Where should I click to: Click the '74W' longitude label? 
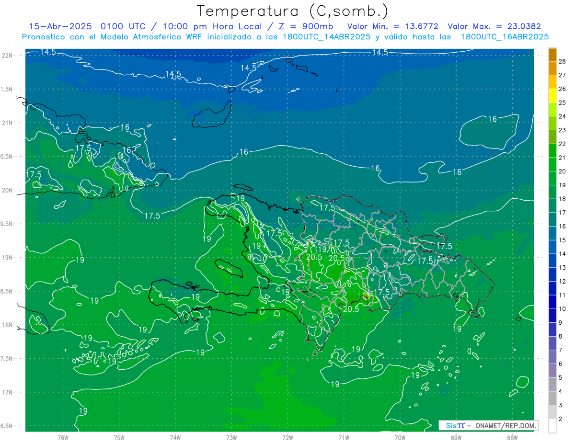175,437
